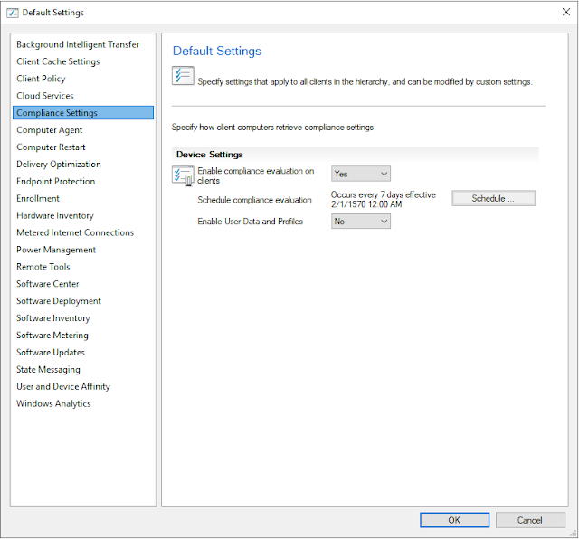The height and width of the screenshot is (539, 579).
Task: Click the 'Enable compliance evaluation on clients' label
Action: coord(255,175)
